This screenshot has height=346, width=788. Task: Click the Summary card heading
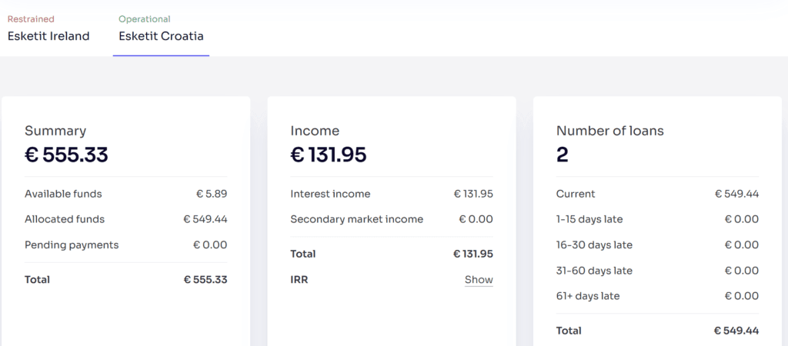click(55, 131)
